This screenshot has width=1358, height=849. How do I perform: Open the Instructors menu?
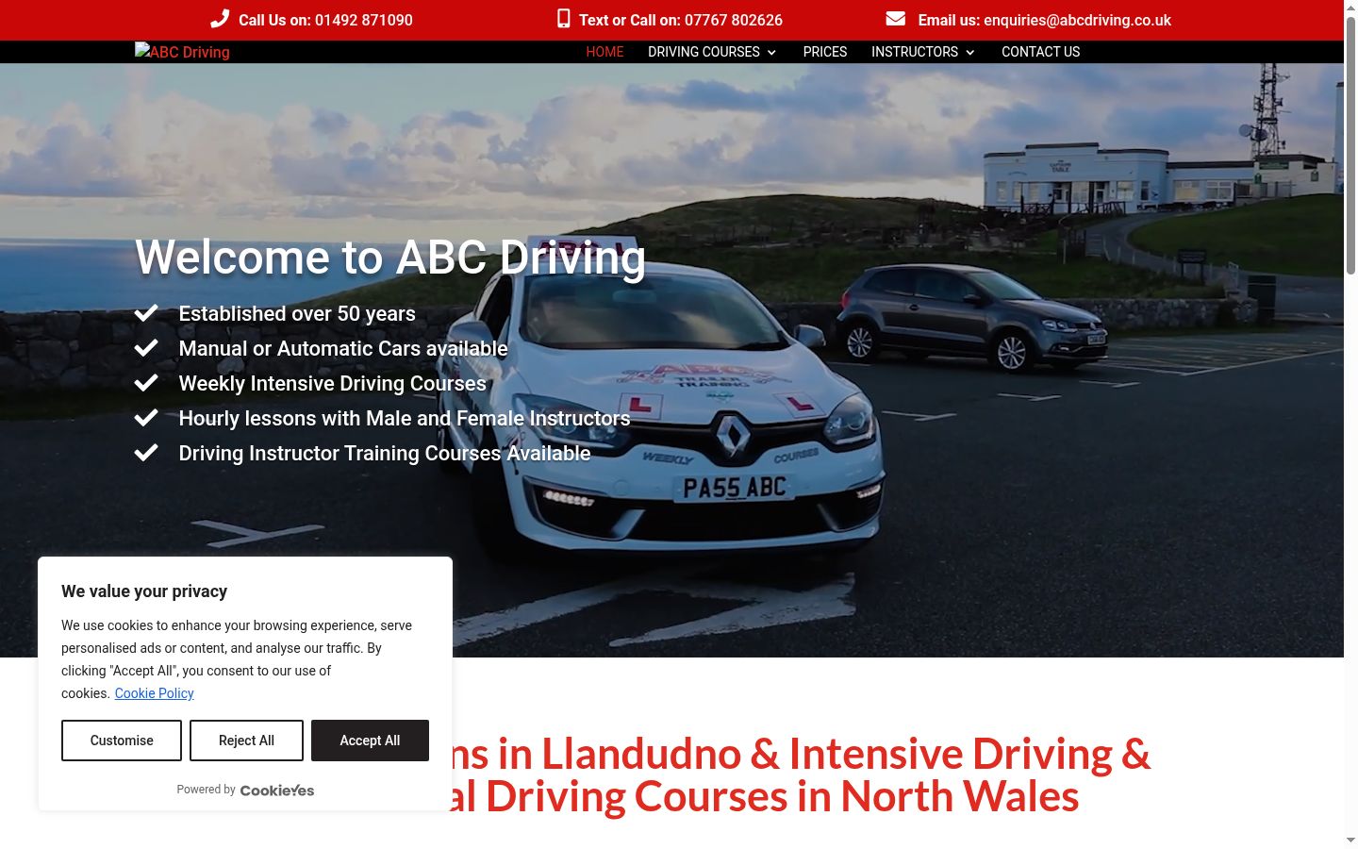(915, 52)
